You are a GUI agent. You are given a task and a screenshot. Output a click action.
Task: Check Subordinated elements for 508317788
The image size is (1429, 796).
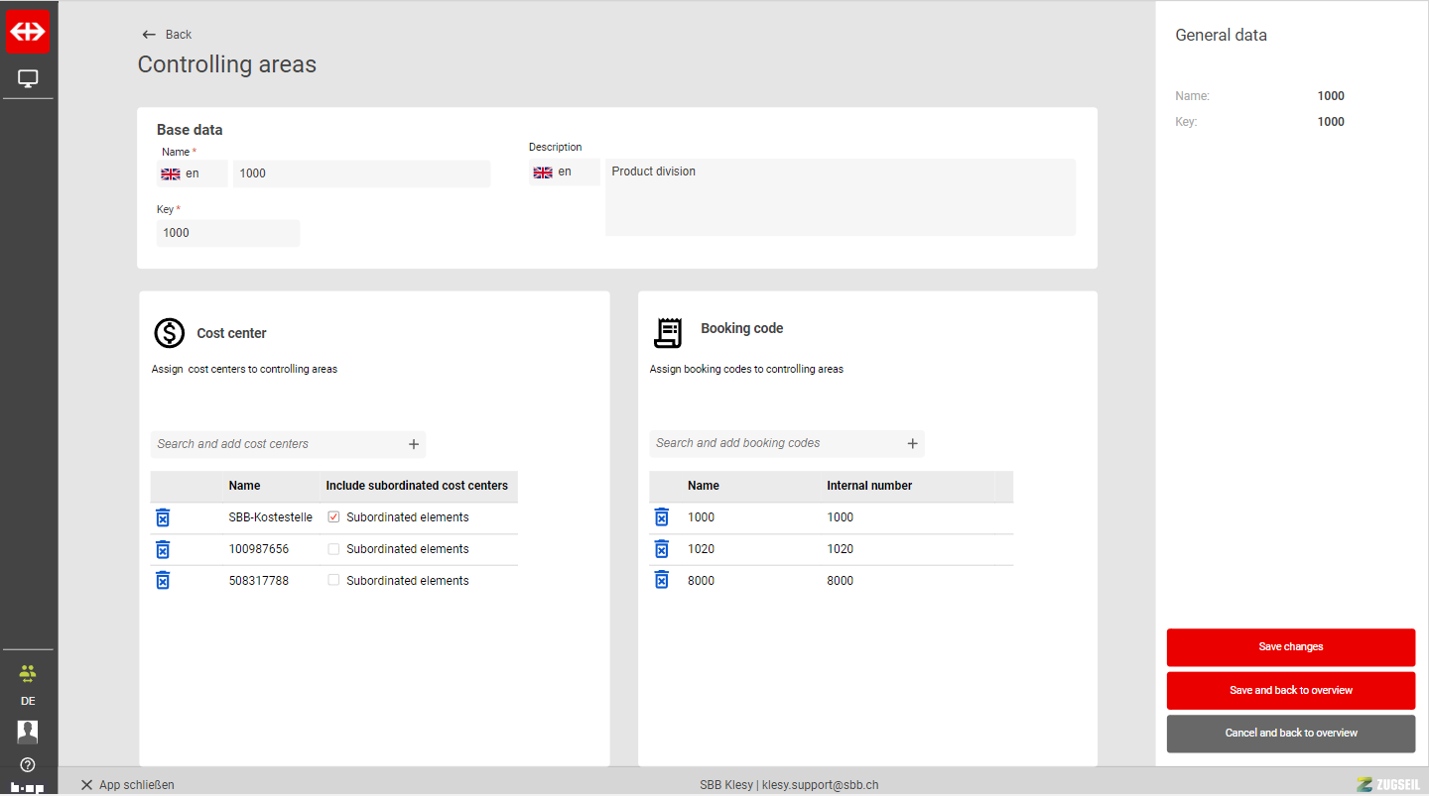(x=333, y=581)
